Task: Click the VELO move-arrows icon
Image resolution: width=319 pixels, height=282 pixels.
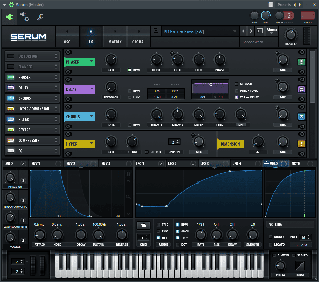Action: point(266,164)
